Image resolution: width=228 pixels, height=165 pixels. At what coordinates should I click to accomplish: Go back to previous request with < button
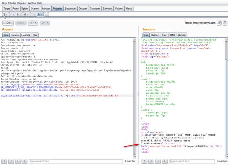32,23
